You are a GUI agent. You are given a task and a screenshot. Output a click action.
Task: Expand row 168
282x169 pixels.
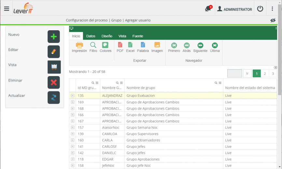[x=73, y=108]
